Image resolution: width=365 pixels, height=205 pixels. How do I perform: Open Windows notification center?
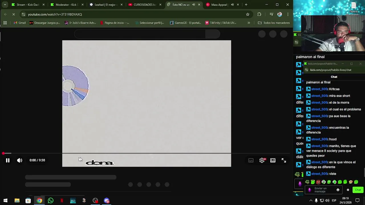[357, 201]
